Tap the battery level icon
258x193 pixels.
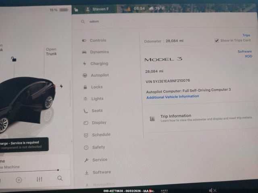(x=64, y=10)
